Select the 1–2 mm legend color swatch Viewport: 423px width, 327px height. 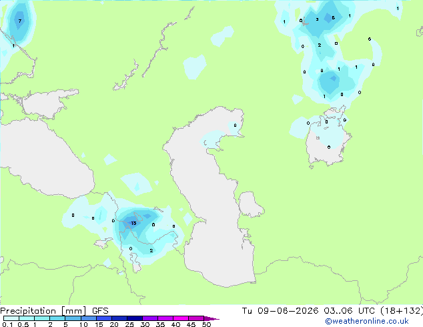(42, 318)
